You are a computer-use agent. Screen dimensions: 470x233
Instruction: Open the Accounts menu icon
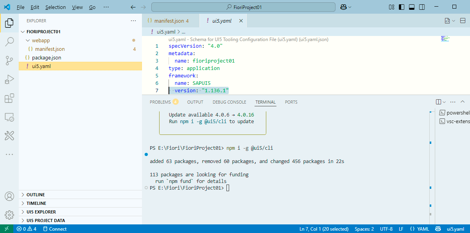point(9,196)
